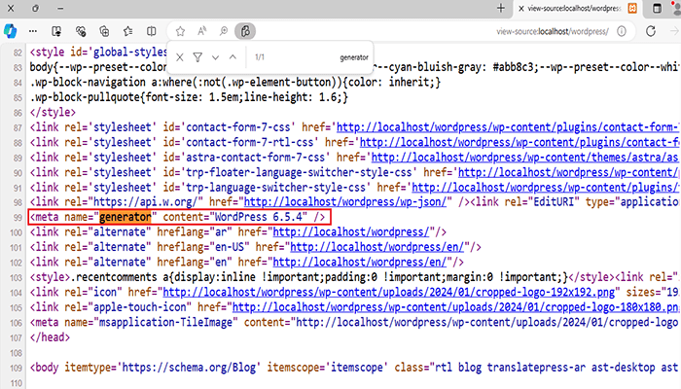This screenshot has width=681, height=389.
Task: Open line 102 hreflang 'en' wordpress/en/ link
Action: pyautogui.click(x=360, y=263)
